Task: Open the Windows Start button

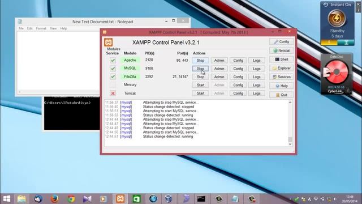Action: pyautogui.click(x=7, y=199)
